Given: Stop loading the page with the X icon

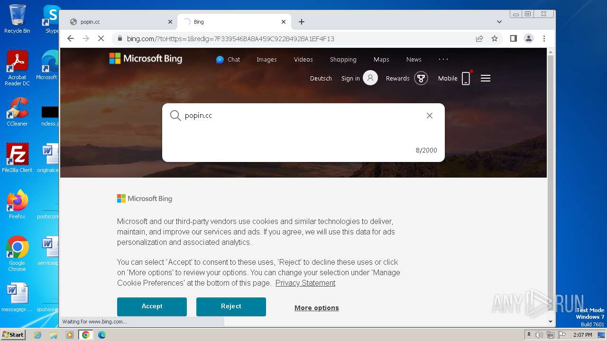Looking at the screenshot, I should pyautogui.click(x=101, y=38).
